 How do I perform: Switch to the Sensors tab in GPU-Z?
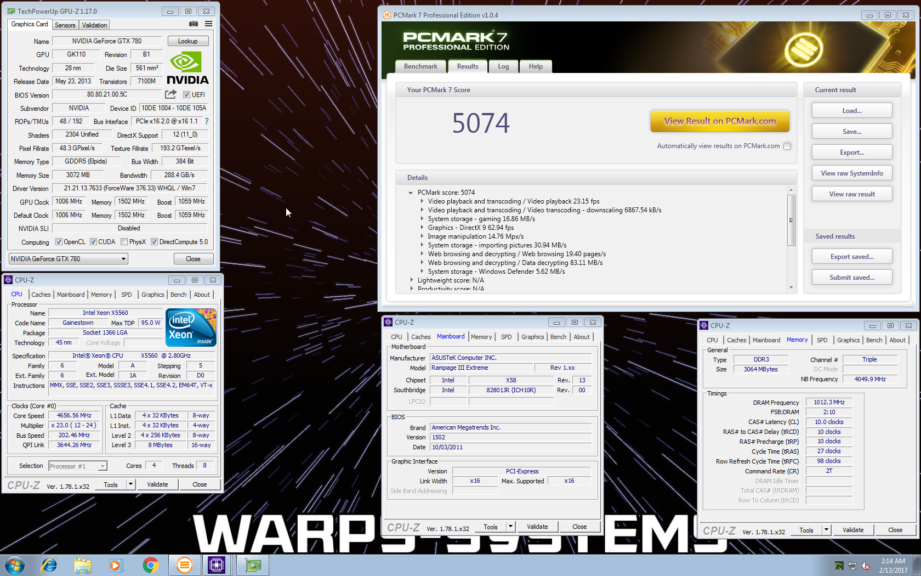[x=65, y=25]
